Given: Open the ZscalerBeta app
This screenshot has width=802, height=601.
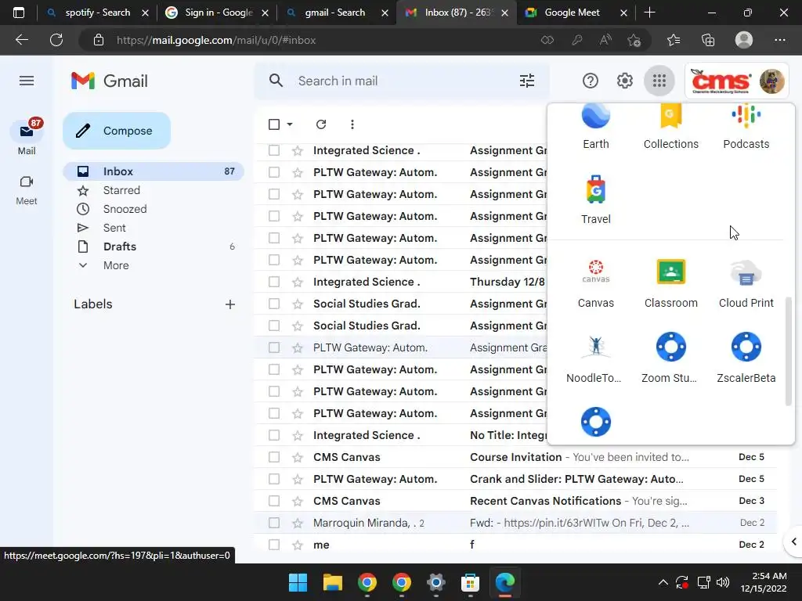Looking at the screenshot, I should [x=746, y=358].
